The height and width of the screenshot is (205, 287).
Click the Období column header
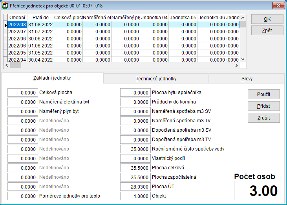(17, 18)
